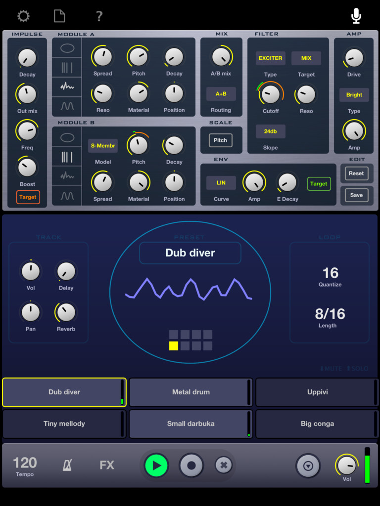Select Module B ellipse membrane model icon

click(67, 138)
